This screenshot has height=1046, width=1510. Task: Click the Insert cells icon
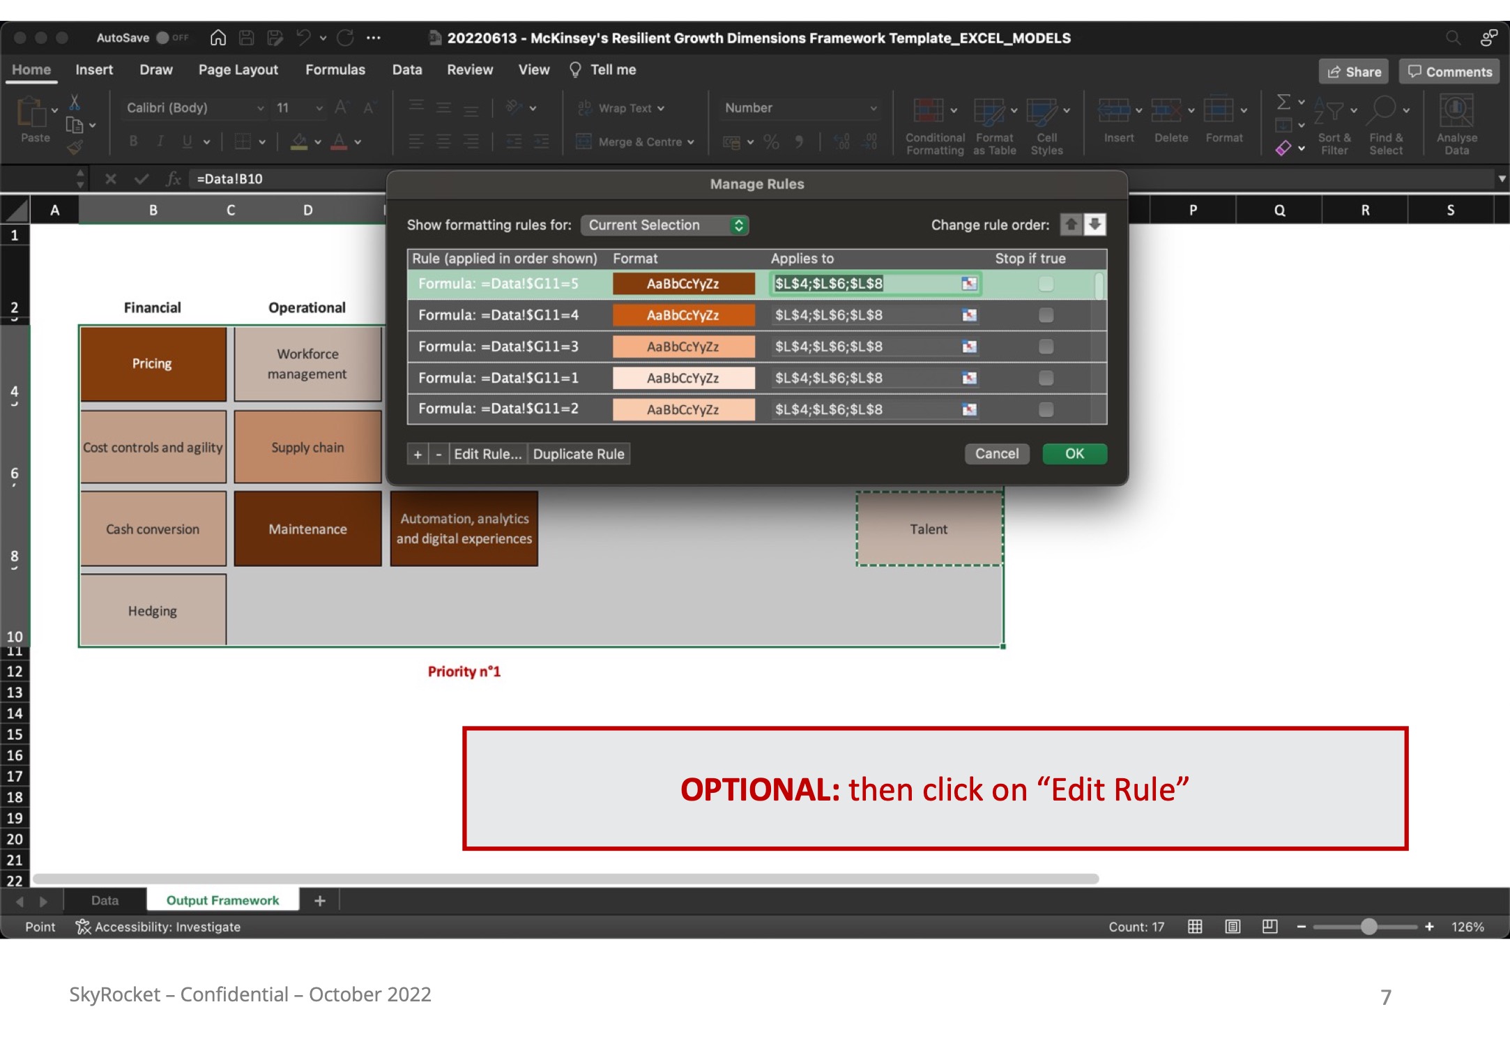pos(1113,110)
